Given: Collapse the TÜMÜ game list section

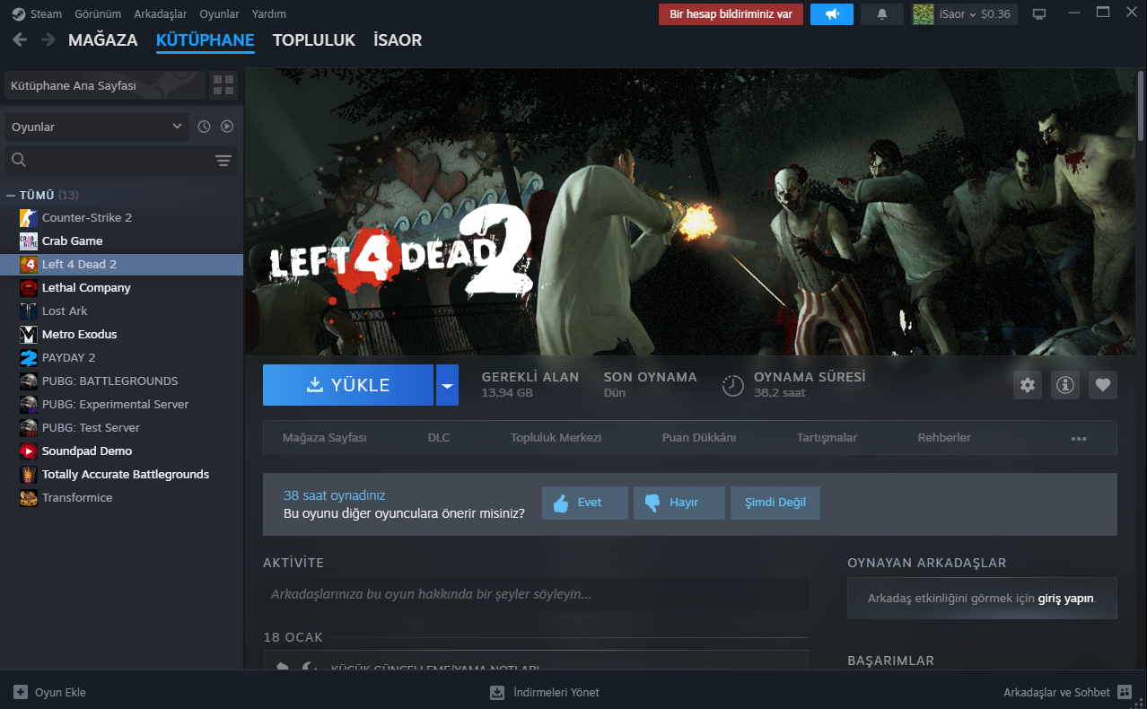Looking at the screenshot, I should pyautogui.click(x=11, y=195).
